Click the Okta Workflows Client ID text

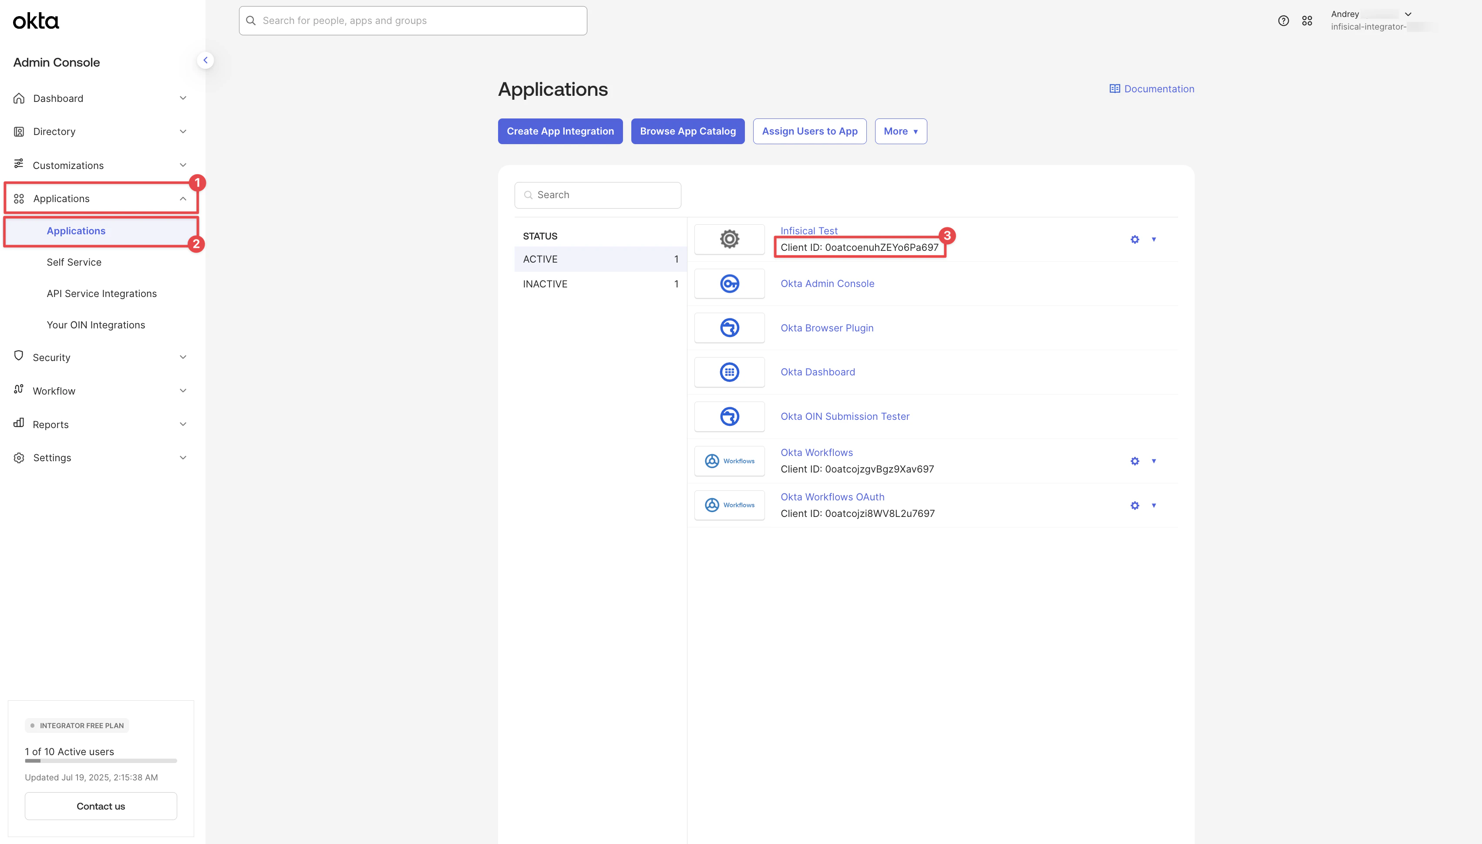coord(857,469)
